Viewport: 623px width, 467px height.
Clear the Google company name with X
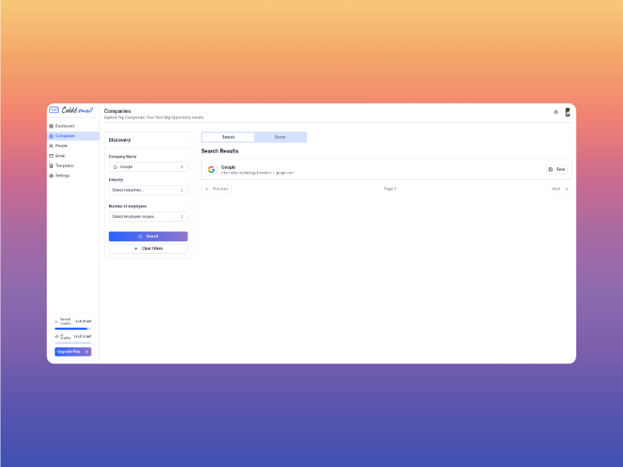pos(181,167)
